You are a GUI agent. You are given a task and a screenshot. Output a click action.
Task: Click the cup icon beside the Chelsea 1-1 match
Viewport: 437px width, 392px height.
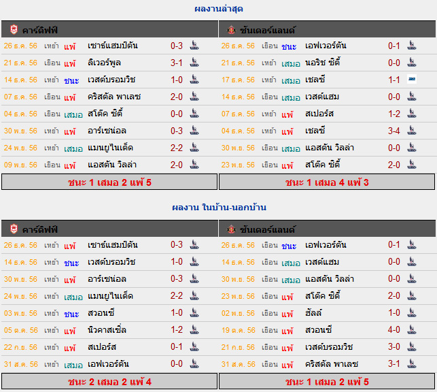coord(412,80)
